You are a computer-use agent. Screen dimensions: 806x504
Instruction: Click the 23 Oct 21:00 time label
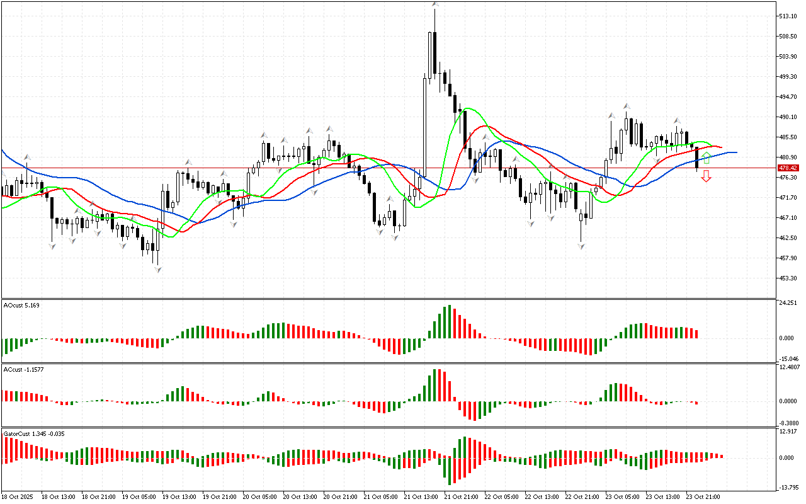pyautogui.click(x=703, y=497)
